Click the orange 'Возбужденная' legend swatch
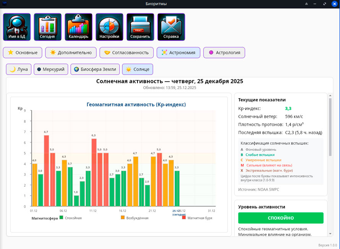 click(x=123, y=218)
